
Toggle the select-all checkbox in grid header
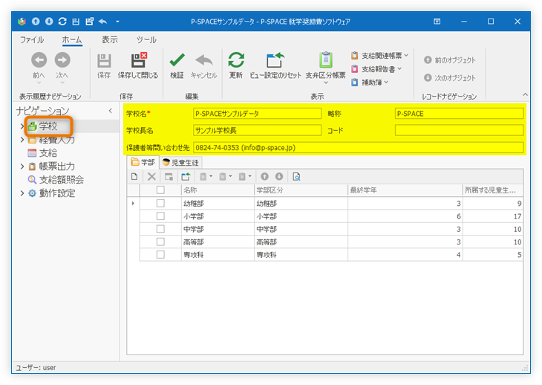click(160, 190)
